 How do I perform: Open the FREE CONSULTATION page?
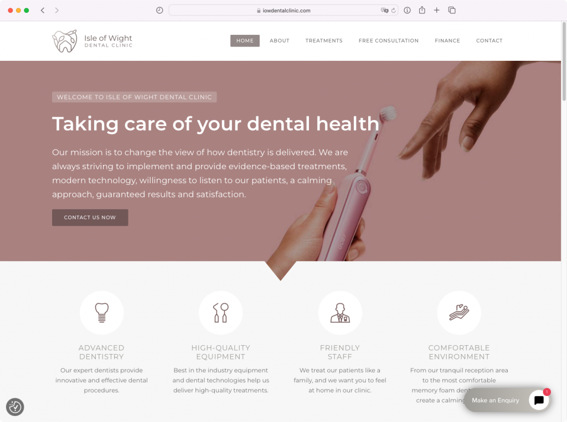click(x=388, y=41)
